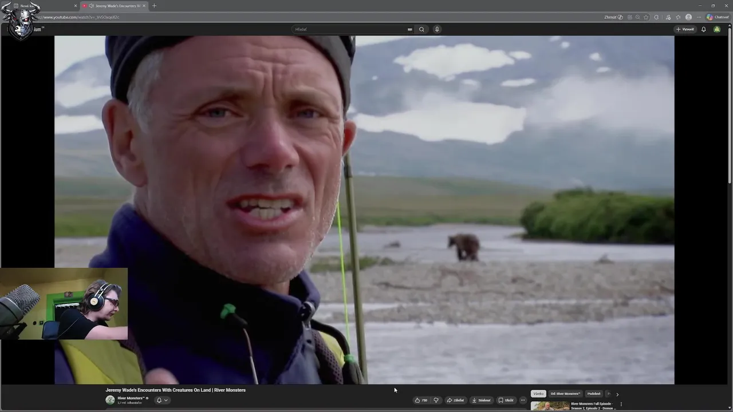
Task: Open the collections icon next to extensions
Action: click(668, 17)
